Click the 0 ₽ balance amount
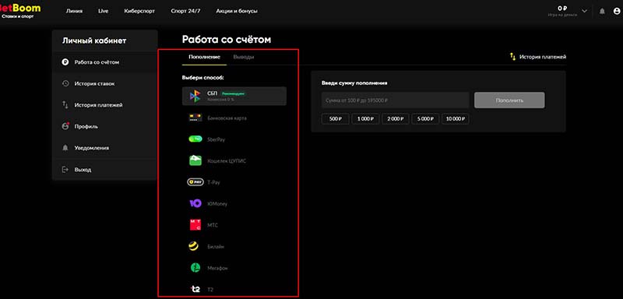623x299 pixels. point(561,8)
